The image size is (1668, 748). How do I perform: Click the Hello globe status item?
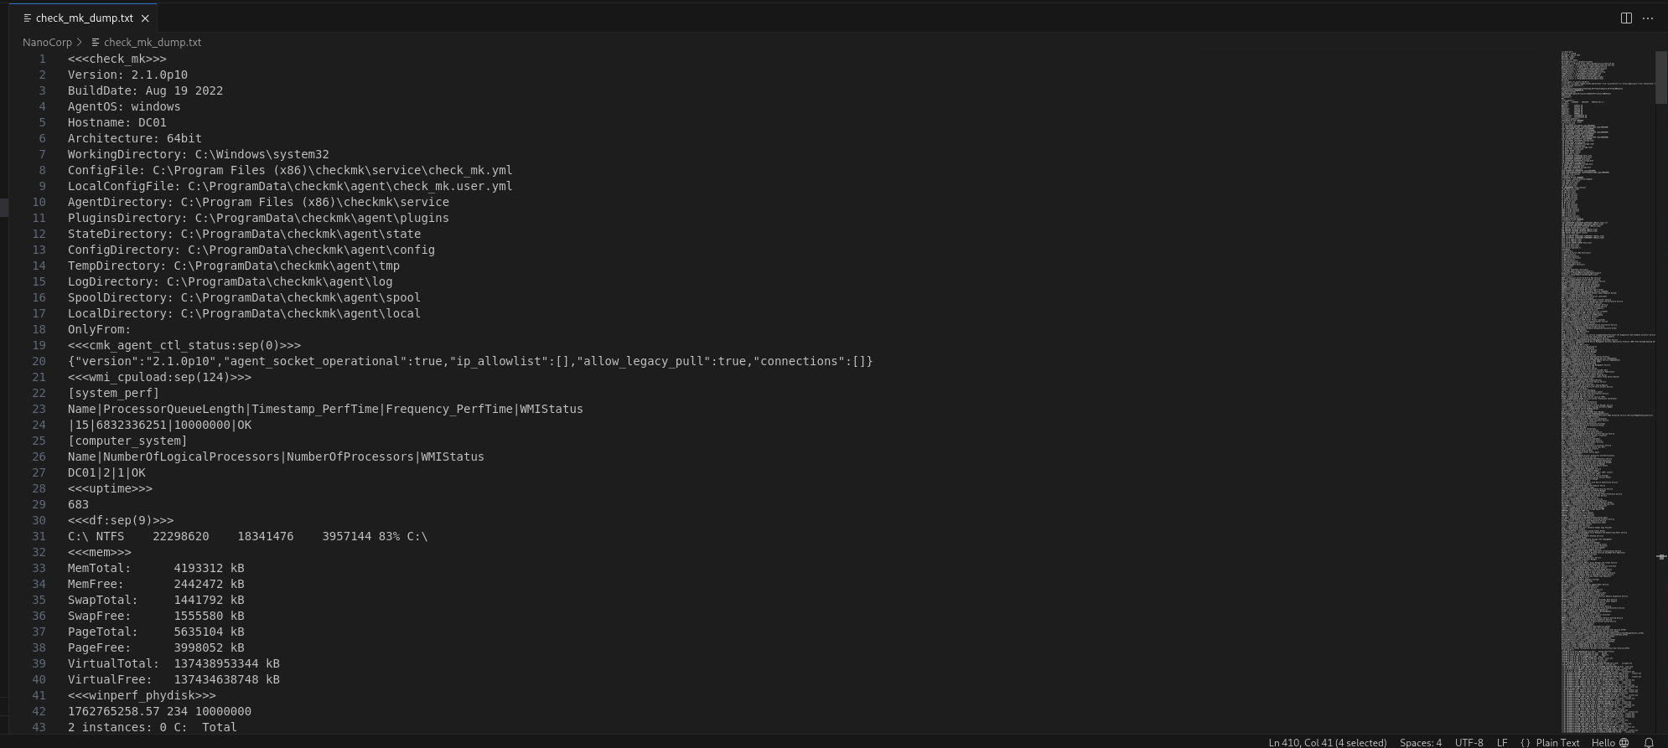point(1609,742)
